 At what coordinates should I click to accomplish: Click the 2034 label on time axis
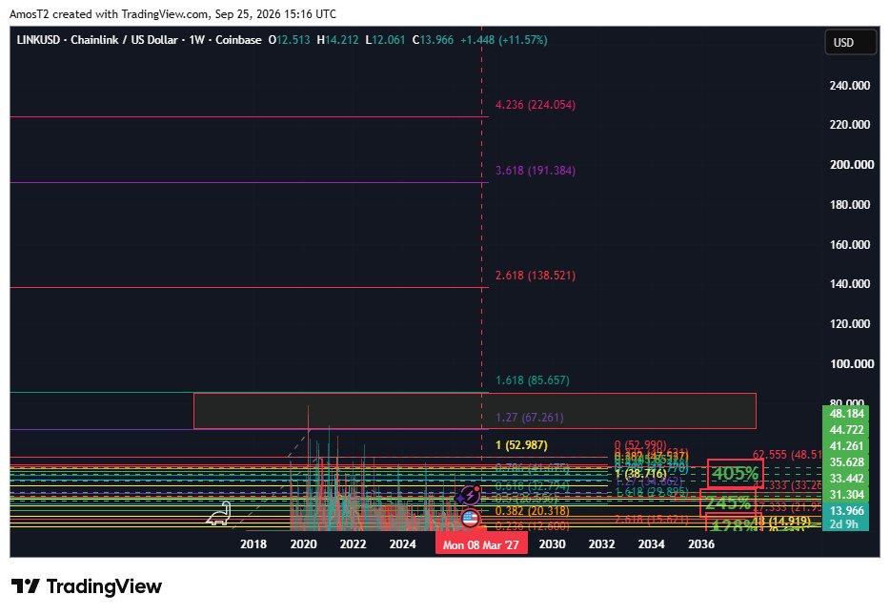click(652, 544)
